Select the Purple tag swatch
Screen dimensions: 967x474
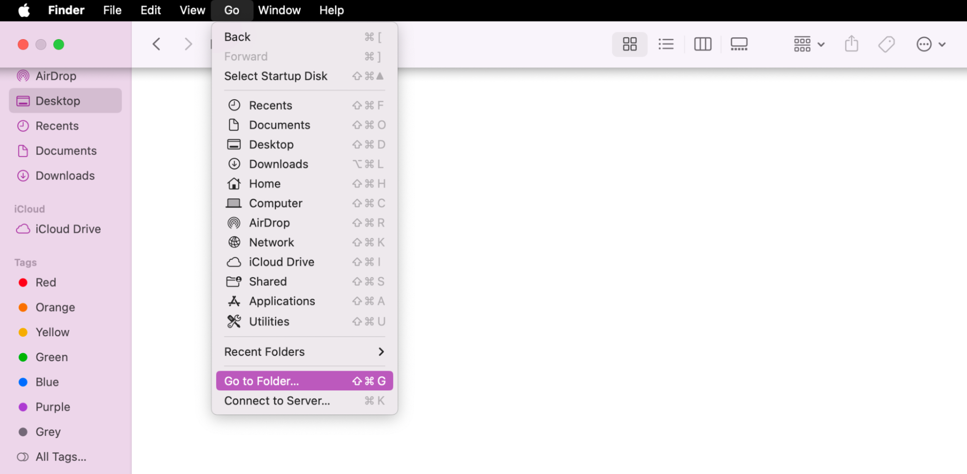coord(52,407)
